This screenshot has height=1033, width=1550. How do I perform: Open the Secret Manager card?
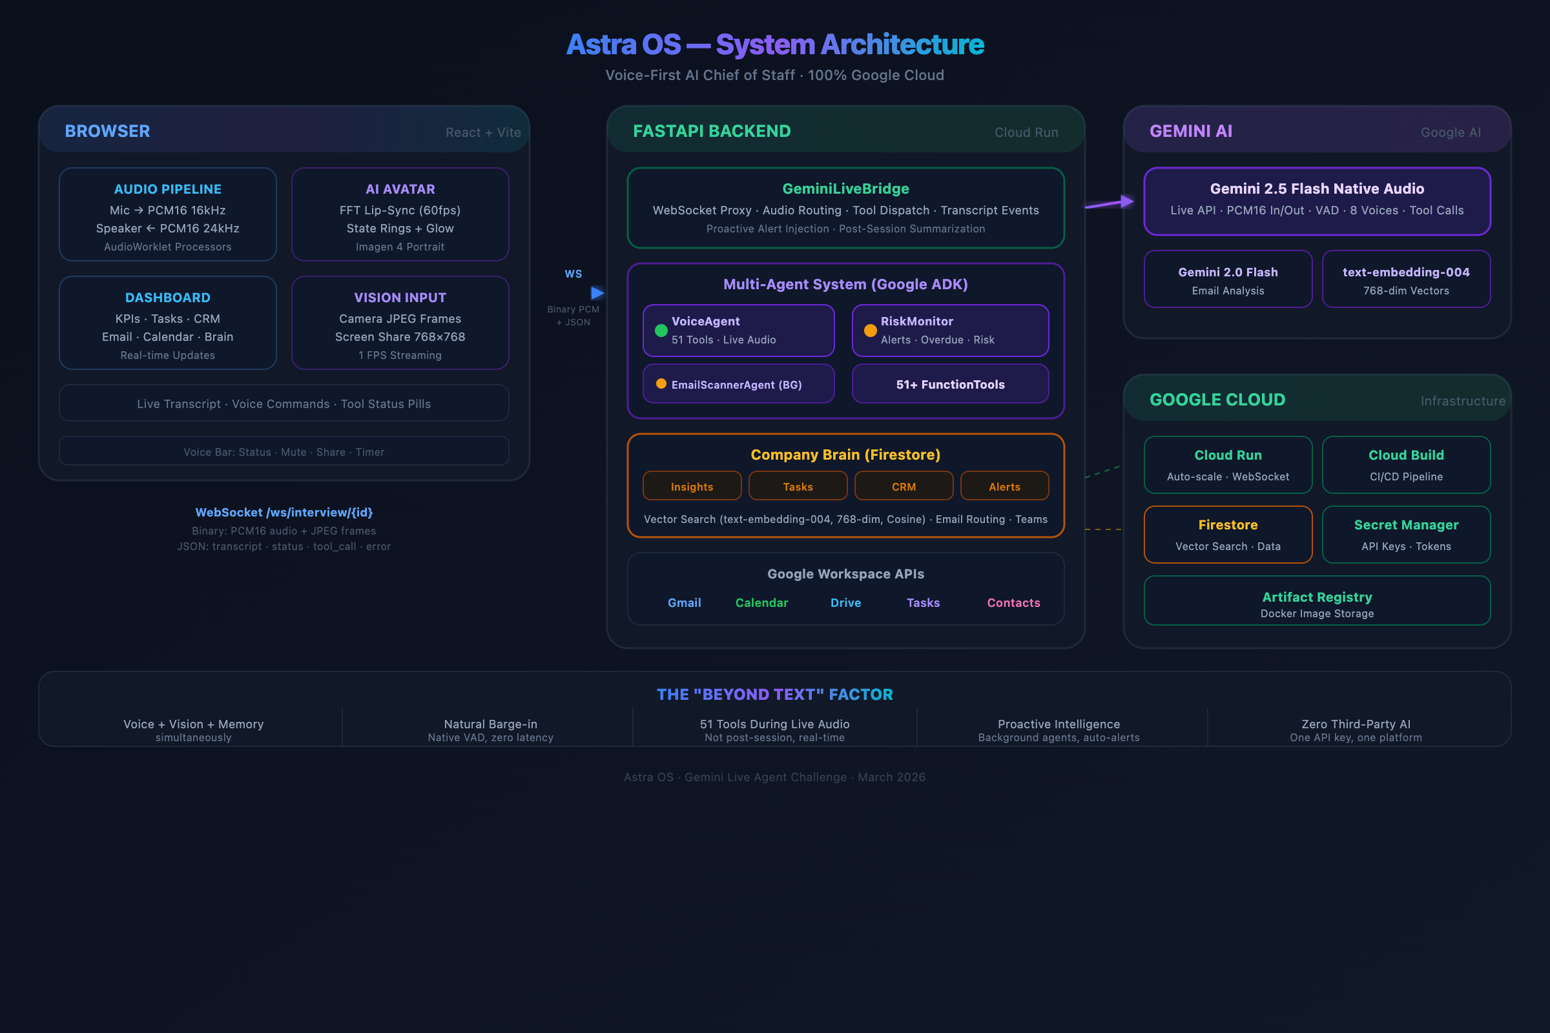(1406, 535)
